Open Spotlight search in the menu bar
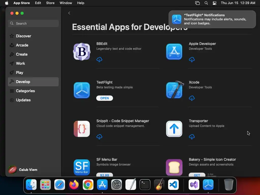The image size is (260, 195). 206,3
